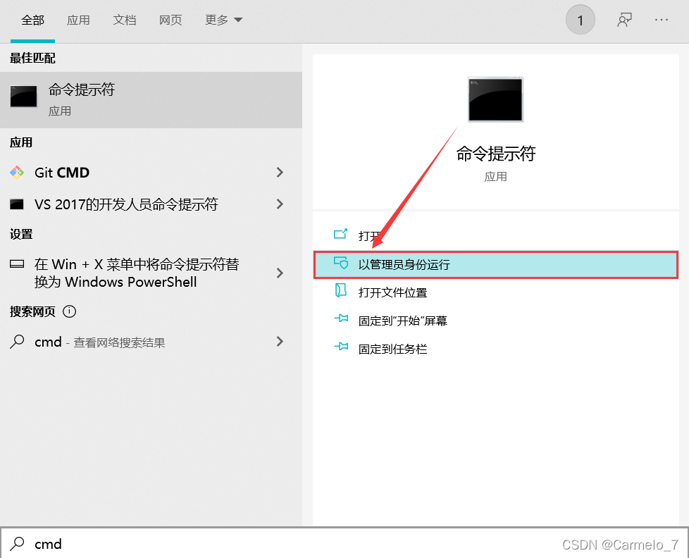Click the taskbar settings icon beside Win + X
689x558 pixels.
click(x=17, y=264)
